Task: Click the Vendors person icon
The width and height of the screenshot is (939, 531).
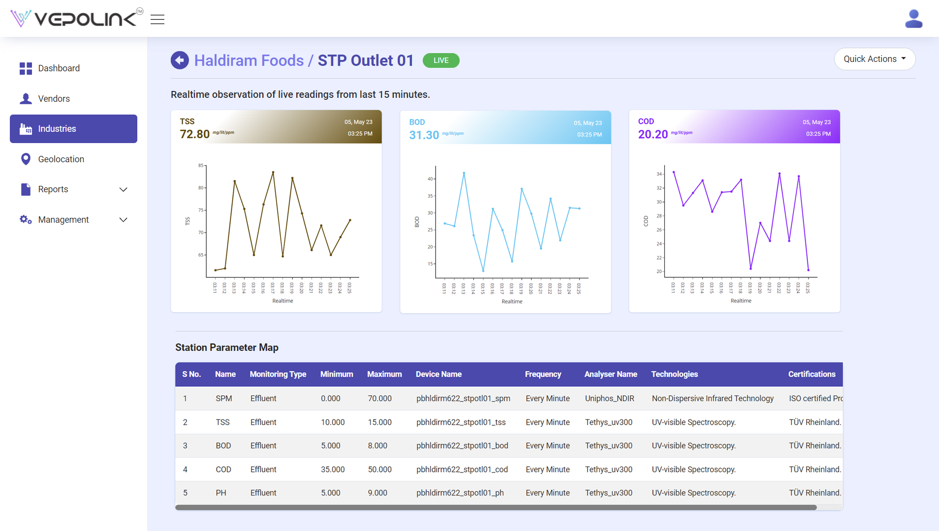Action: (x=26, y=99)
